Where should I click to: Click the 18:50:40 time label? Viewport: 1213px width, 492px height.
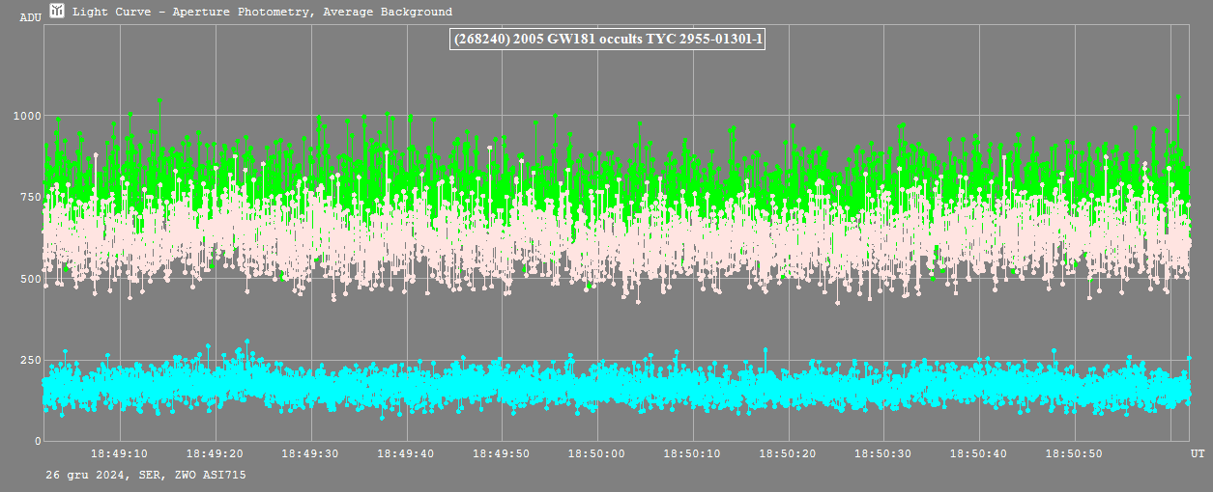(x=979, y=453)
